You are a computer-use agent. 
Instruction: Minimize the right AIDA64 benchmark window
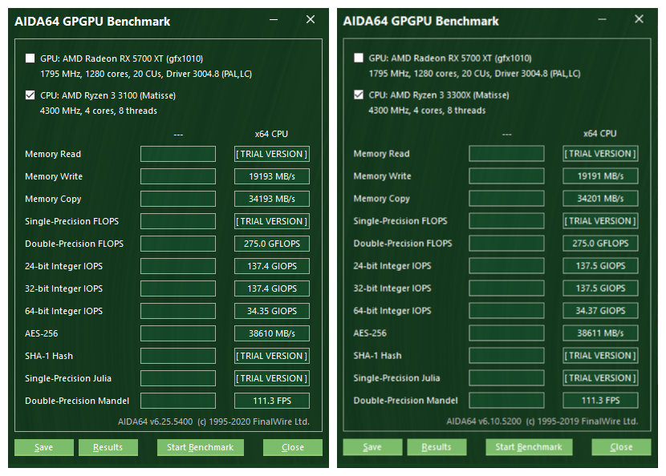(x=604, y=20)
